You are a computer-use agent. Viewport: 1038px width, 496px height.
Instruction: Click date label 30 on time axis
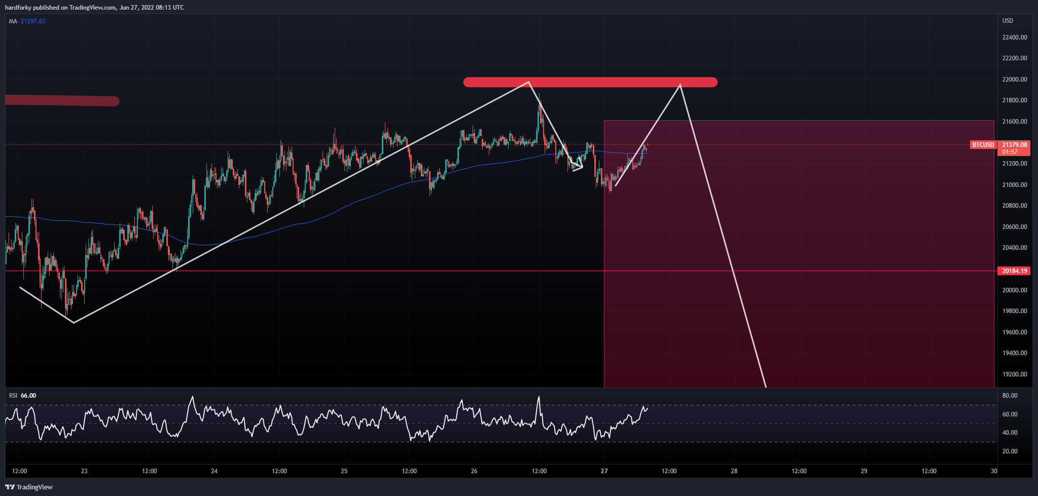pyautogui.click(x=994, y=471)
